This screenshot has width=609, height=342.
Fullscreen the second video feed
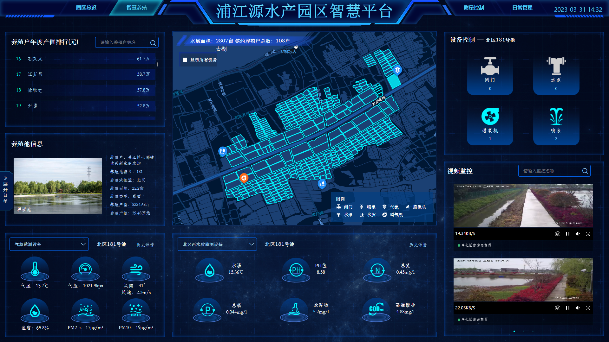[588, 308]
